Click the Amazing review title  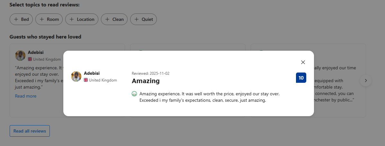(146, 81)
